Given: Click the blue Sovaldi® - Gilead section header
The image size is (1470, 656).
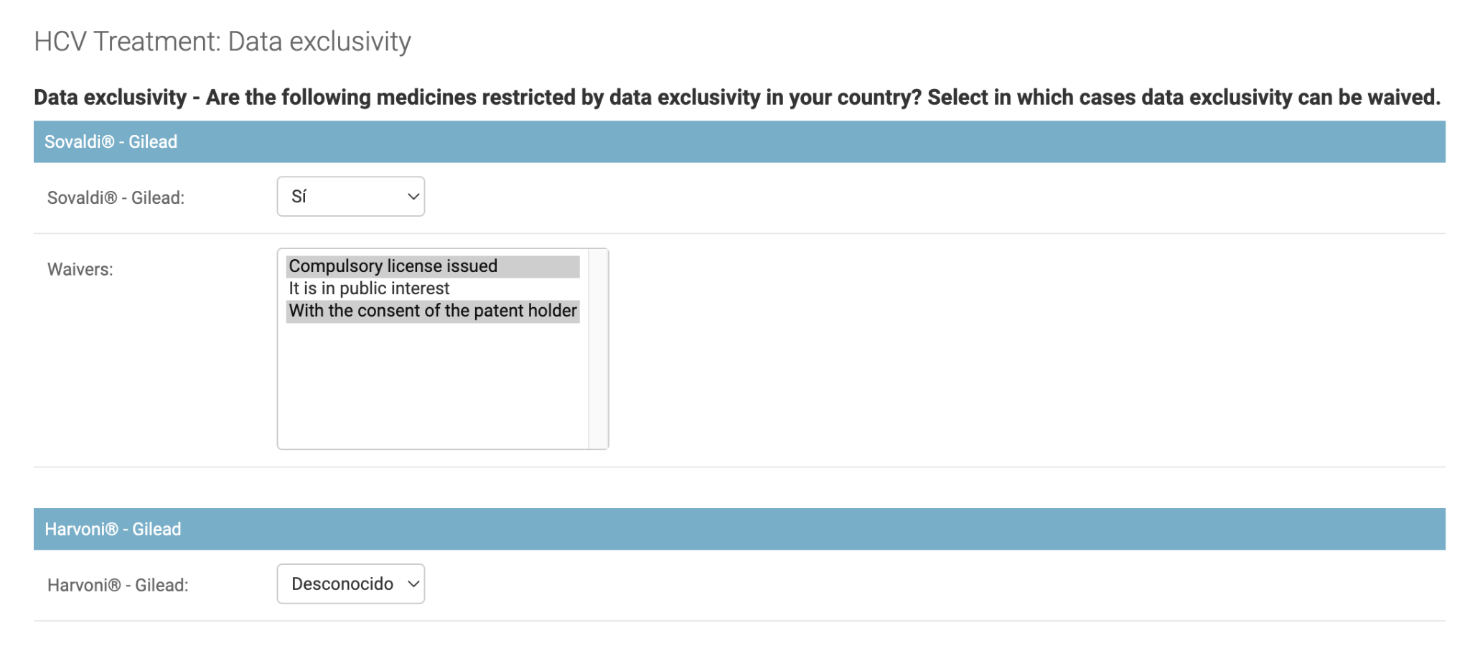Looking at the screenshot, I should coord(739,141).
